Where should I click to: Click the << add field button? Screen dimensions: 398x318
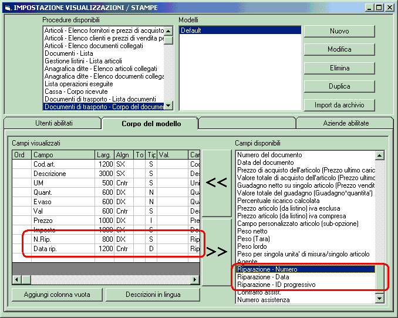pyautogui.click(x=217, y=183)
